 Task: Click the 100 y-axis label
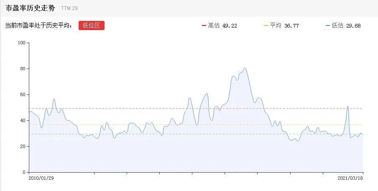click(21, 43)
